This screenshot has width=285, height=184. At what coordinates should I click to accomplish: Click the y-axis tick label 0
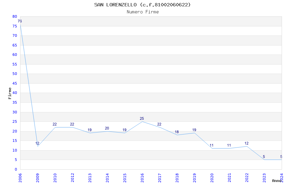(16, 169)
